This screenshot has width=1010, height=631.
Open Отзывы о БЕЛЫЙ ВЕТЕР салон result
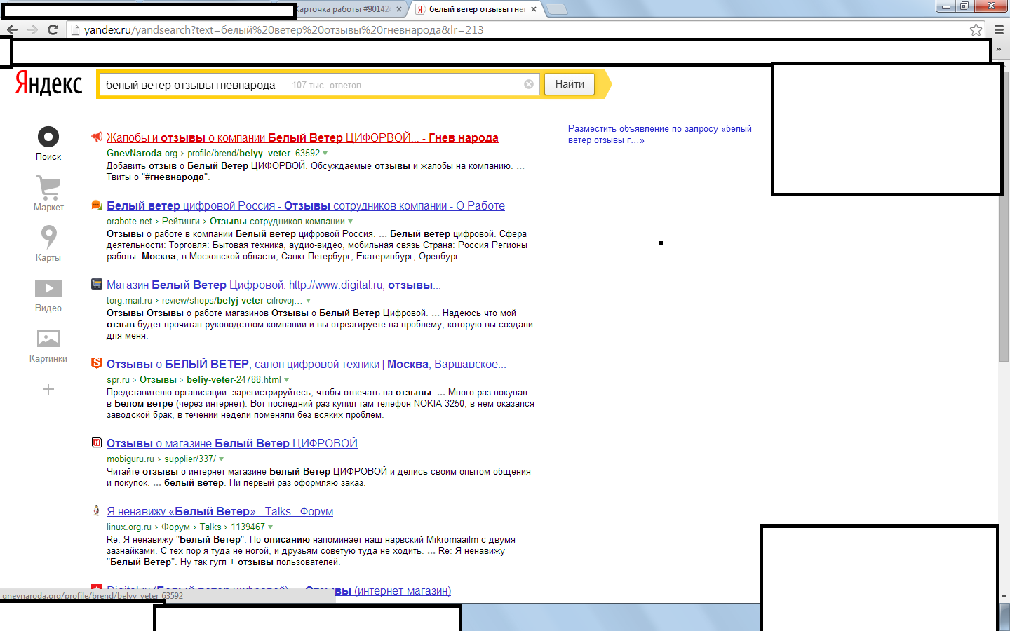307,364
